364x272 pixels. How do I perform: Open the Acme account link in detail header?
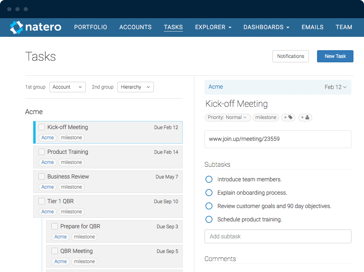[x=216, y=87]
